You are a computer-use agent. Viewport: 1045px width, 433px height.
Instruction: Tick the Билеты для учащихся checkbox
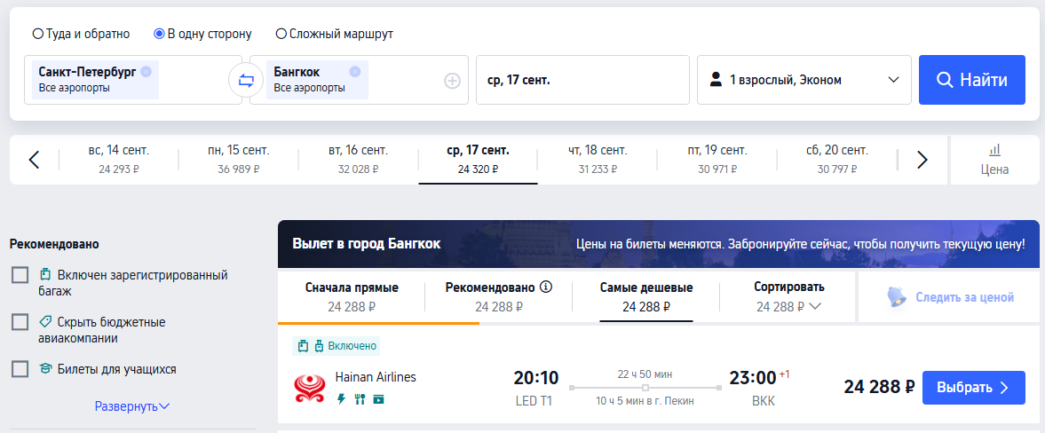20,369
